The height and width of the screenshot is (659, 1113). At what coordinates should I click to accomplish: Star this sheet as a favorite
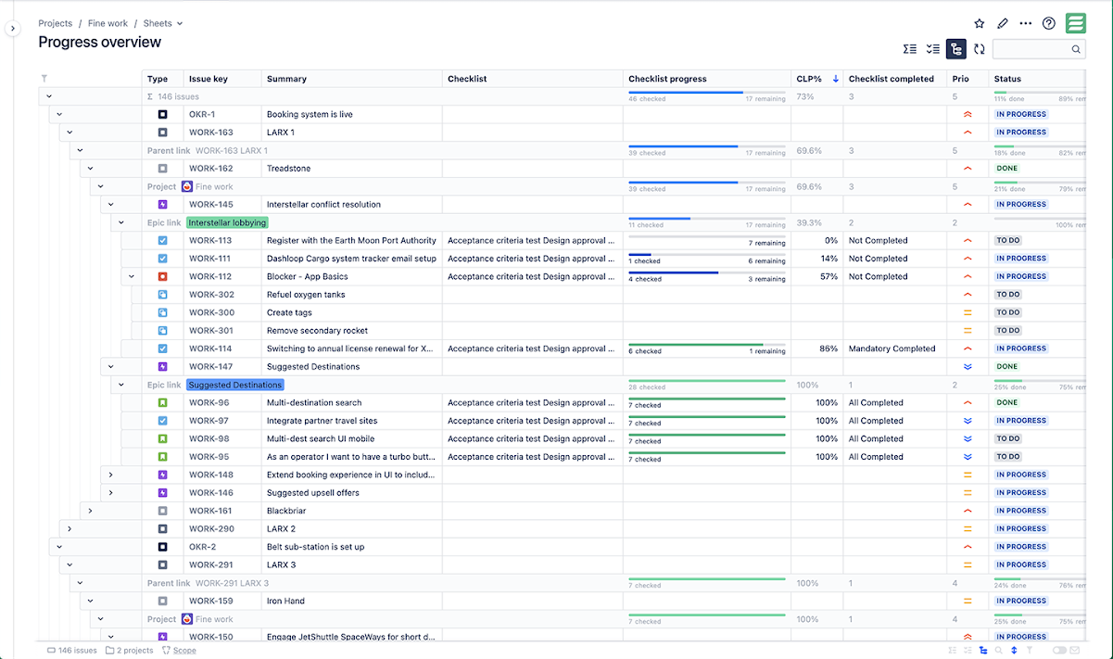(x=980, y=24)
